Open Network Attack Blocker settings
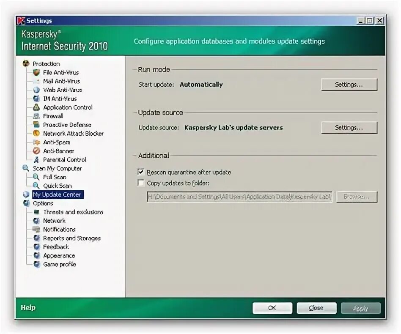The width and height of the screenshot is (401, 334). point(73,134)
